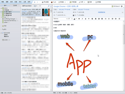Open the first menu bar item (File)
125x94 pixels.
click(3, 2)
